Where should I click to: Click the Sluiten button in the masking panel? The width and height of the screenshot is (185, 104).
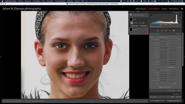(179, 90)
